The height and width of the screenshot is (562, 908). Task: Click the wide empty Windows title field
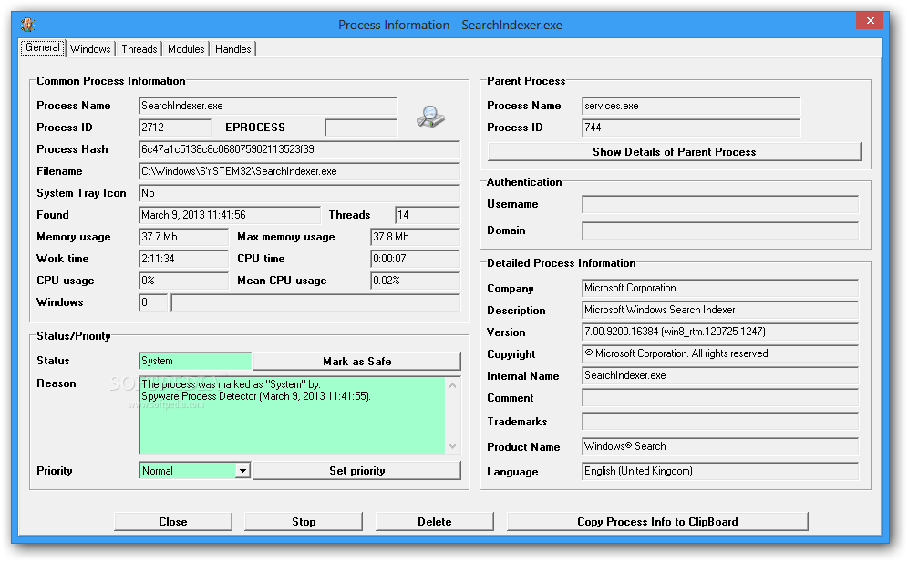315,302
